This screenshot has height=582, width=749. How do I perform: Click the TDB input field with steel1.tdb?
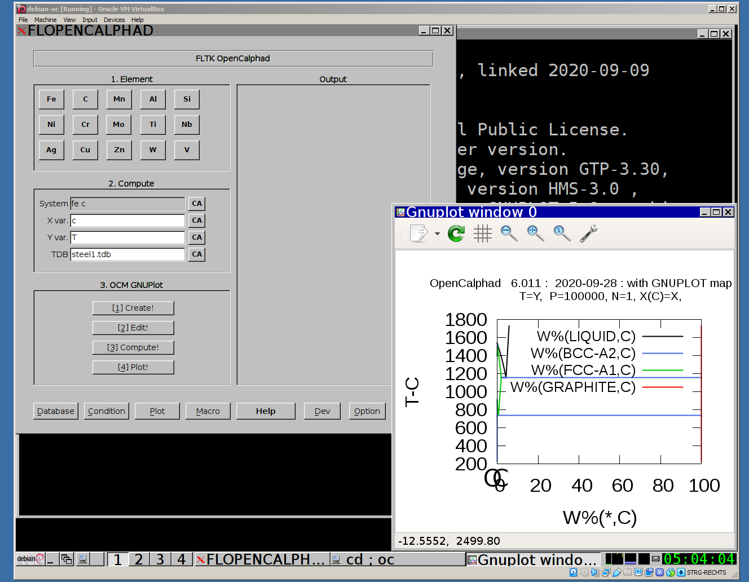coord(127,254)
